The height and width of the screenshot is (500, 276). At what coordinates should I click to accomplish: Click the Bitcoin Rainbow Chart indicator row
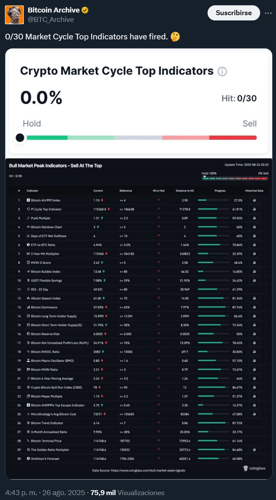pyautogui.click(x=138, y=227)
